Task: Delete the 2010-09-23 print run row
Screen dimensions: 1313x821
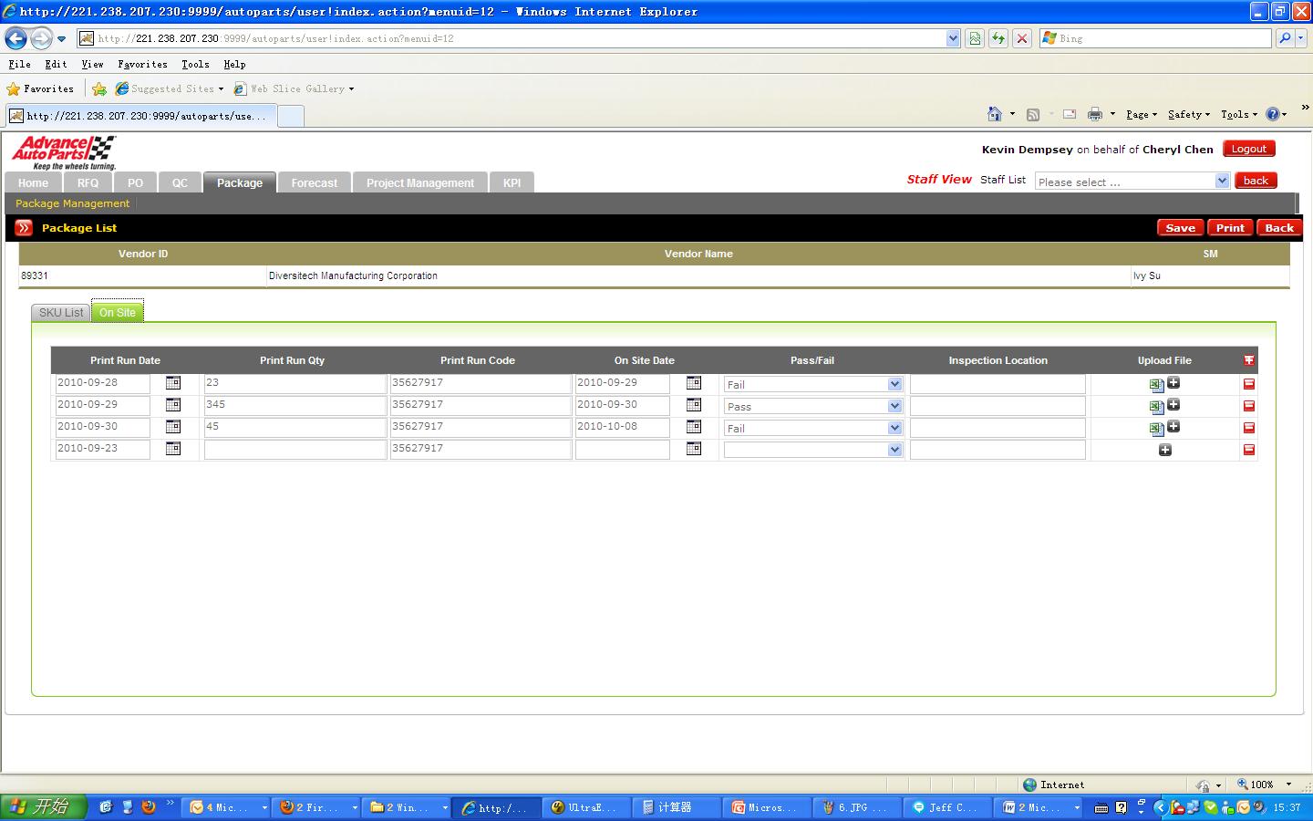Action: (1249, 450)
